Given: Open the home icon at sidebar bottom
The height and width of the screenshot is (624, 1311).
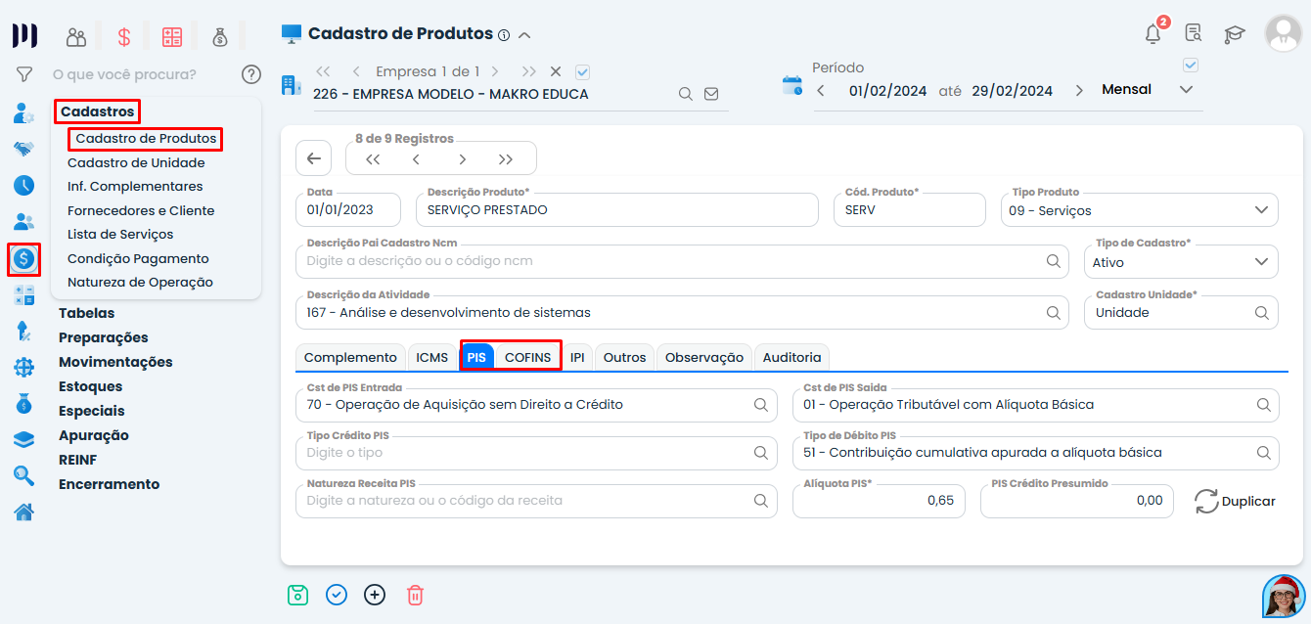Looking at the screenshot, I should [23, 511].
